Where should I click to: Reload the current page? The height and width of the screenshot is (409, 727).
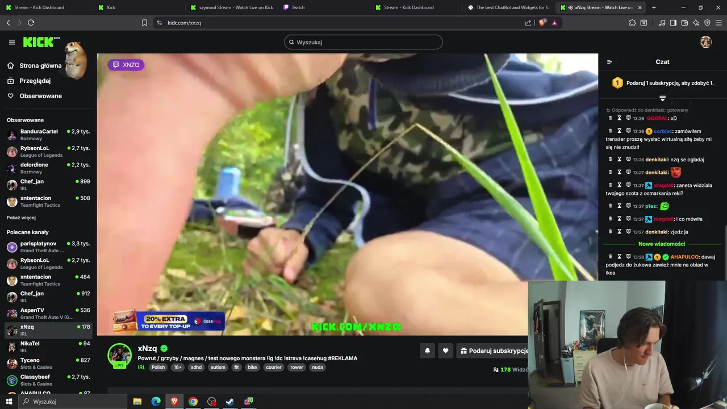pos(31,23)
